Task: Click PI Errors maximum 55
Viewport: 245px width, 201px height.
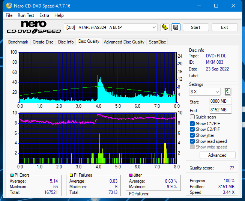Action: [x=56, y=187]
